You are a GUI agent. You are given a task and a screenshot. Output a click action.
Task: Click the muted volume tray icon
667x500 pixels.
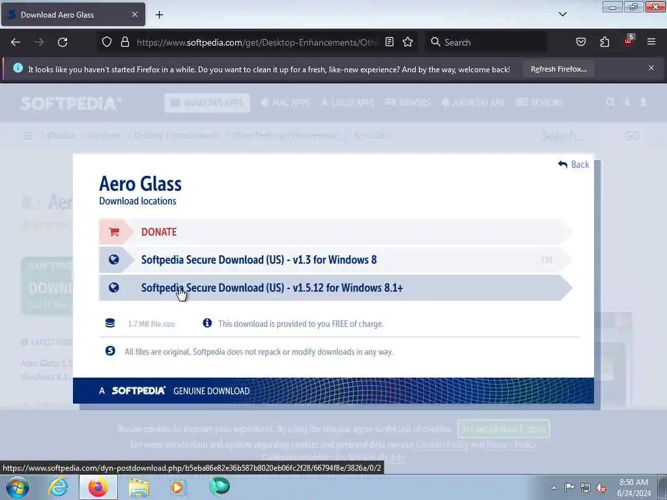601,488
